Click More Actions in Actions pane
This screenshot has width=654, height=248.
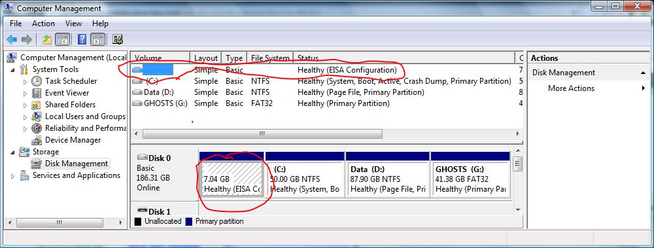pos(571,88)
